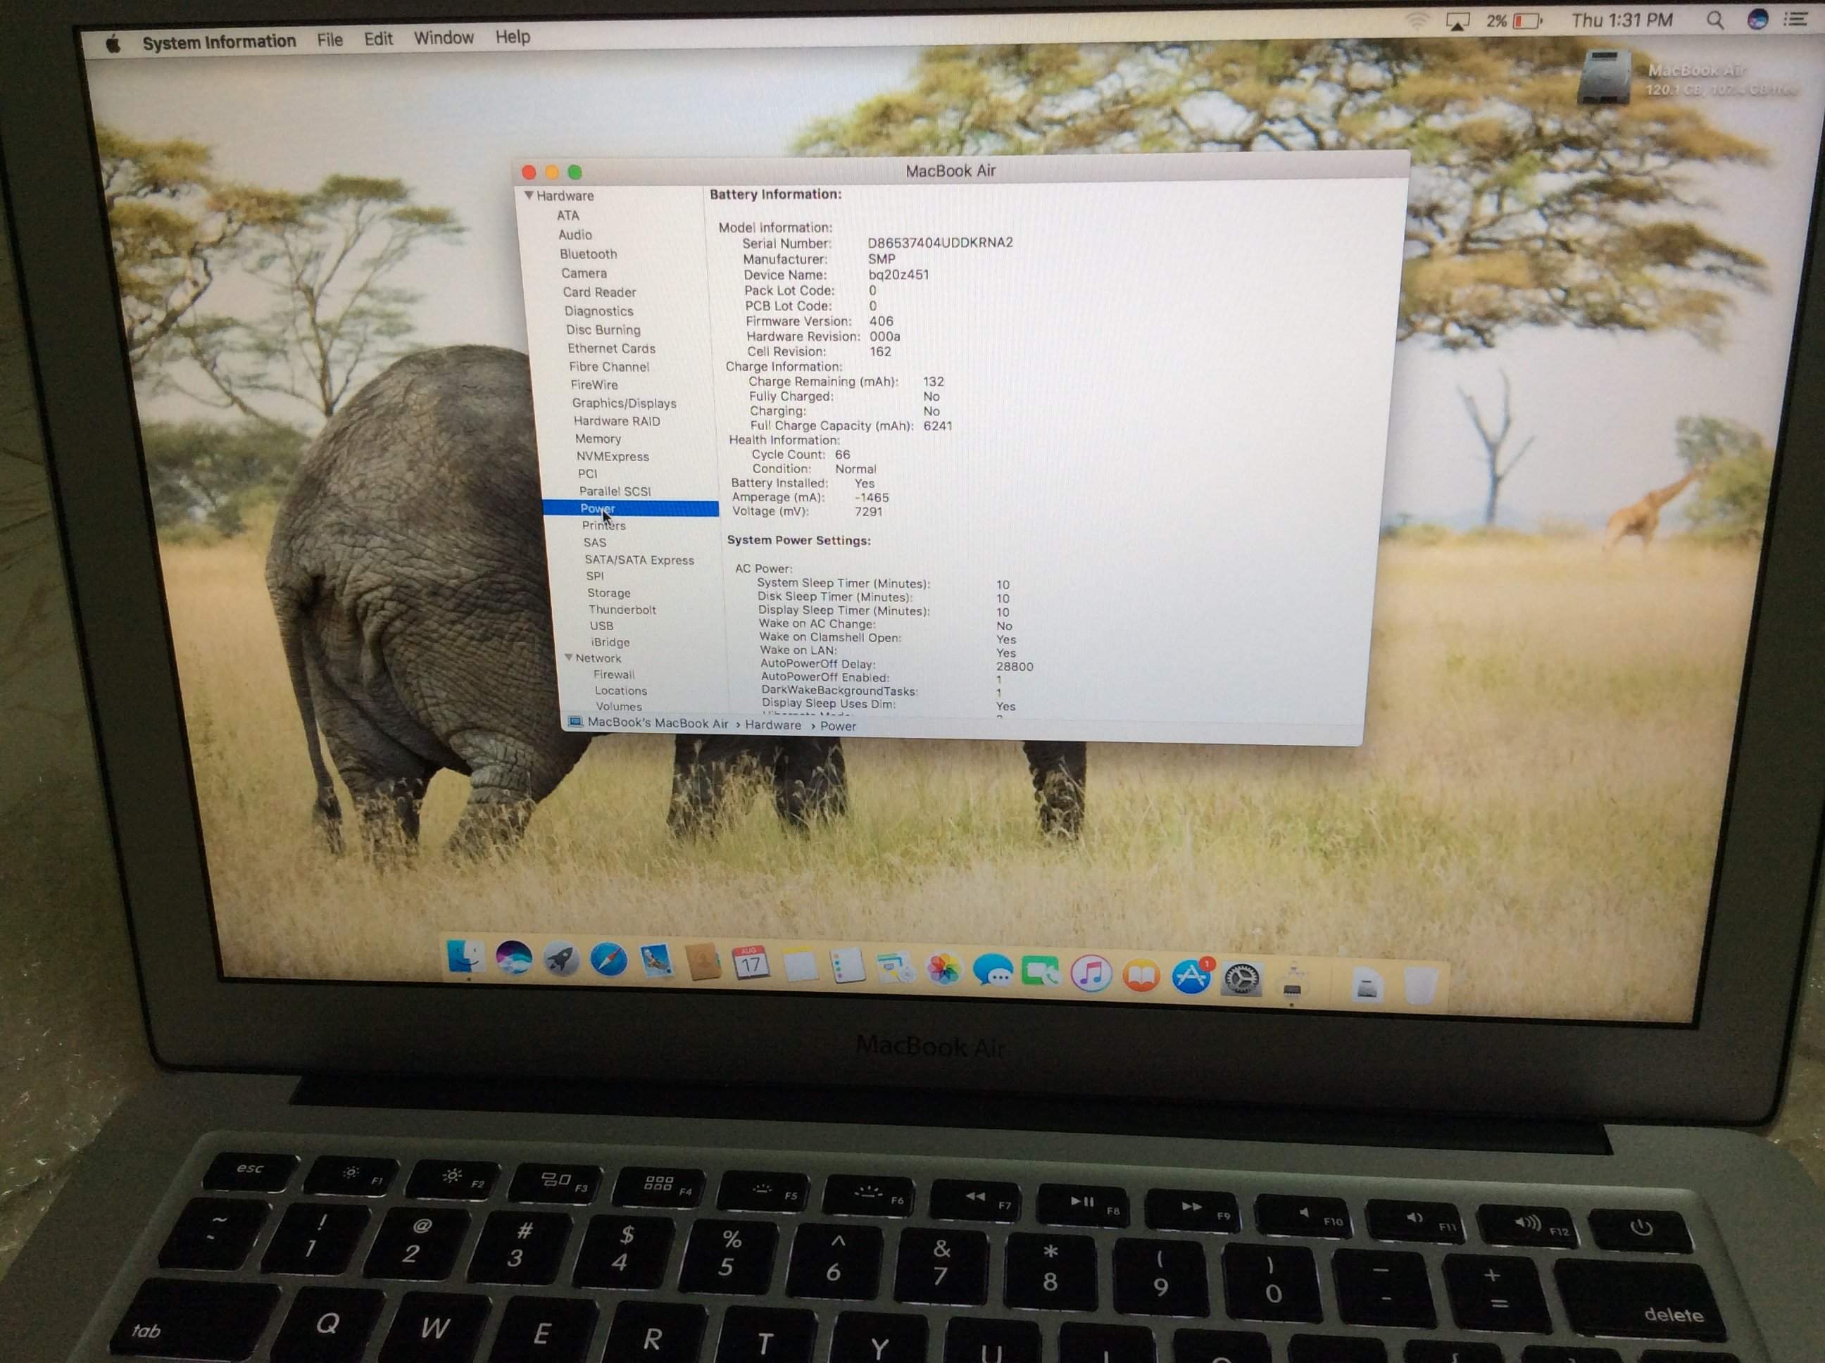The width and height of the screenshot is (1825, 1363).
Task: Open Mail stamp icon in Dock
Action: 656,962
